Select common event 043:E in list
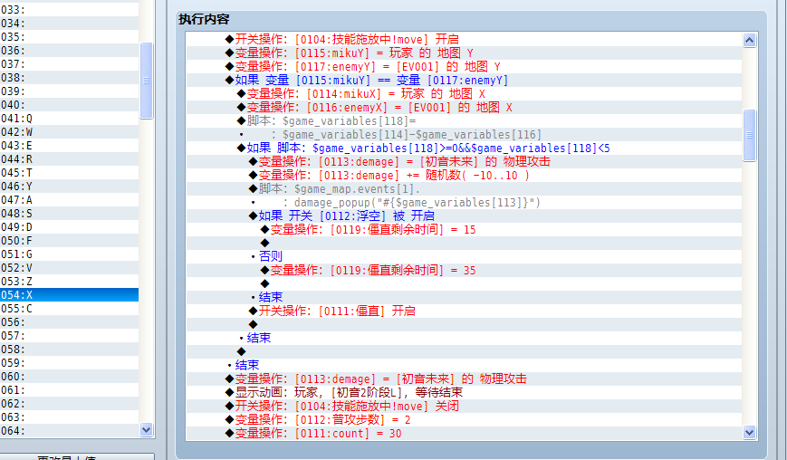787x460 pixels. (69, 146)
